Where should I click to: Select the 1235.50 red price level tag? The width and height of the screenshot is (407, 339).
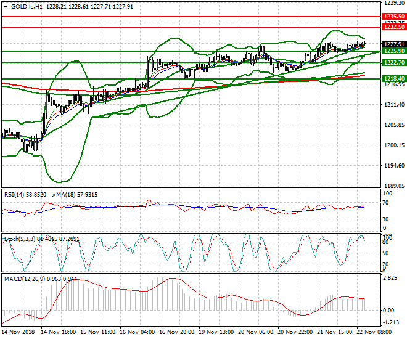[x=394, y=17]
